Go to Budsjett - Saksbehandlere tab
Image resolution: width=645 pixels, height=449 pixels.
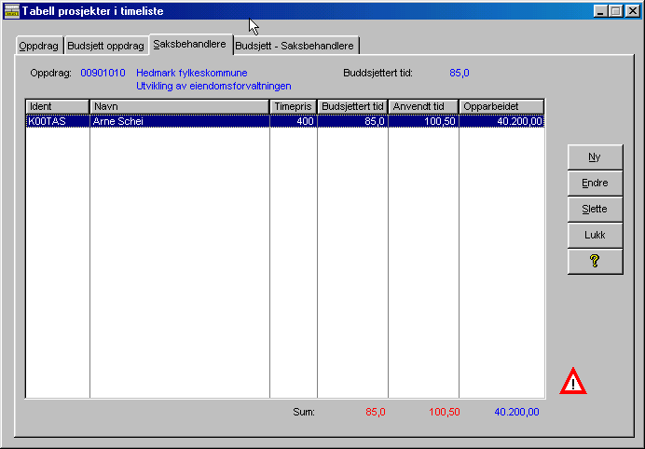coord(295,46)
